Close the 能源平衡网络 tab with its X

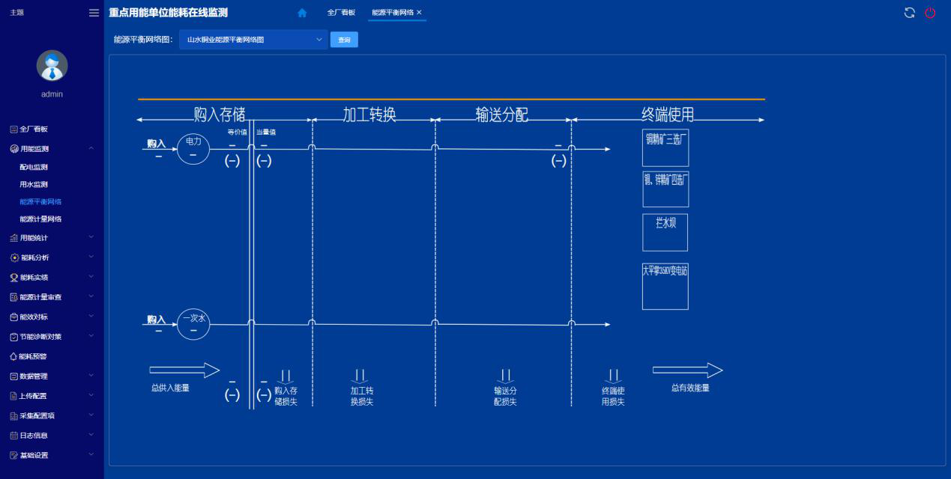click(x=419, y=13)
